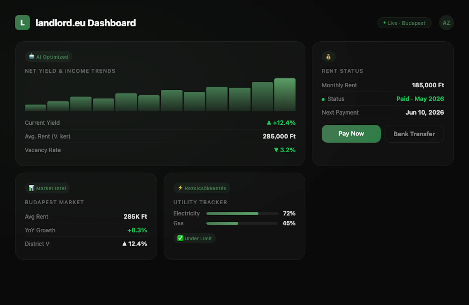The image size is (469, 305).
Task: Click the Monthly Rent label
Action: coord(339,85)
